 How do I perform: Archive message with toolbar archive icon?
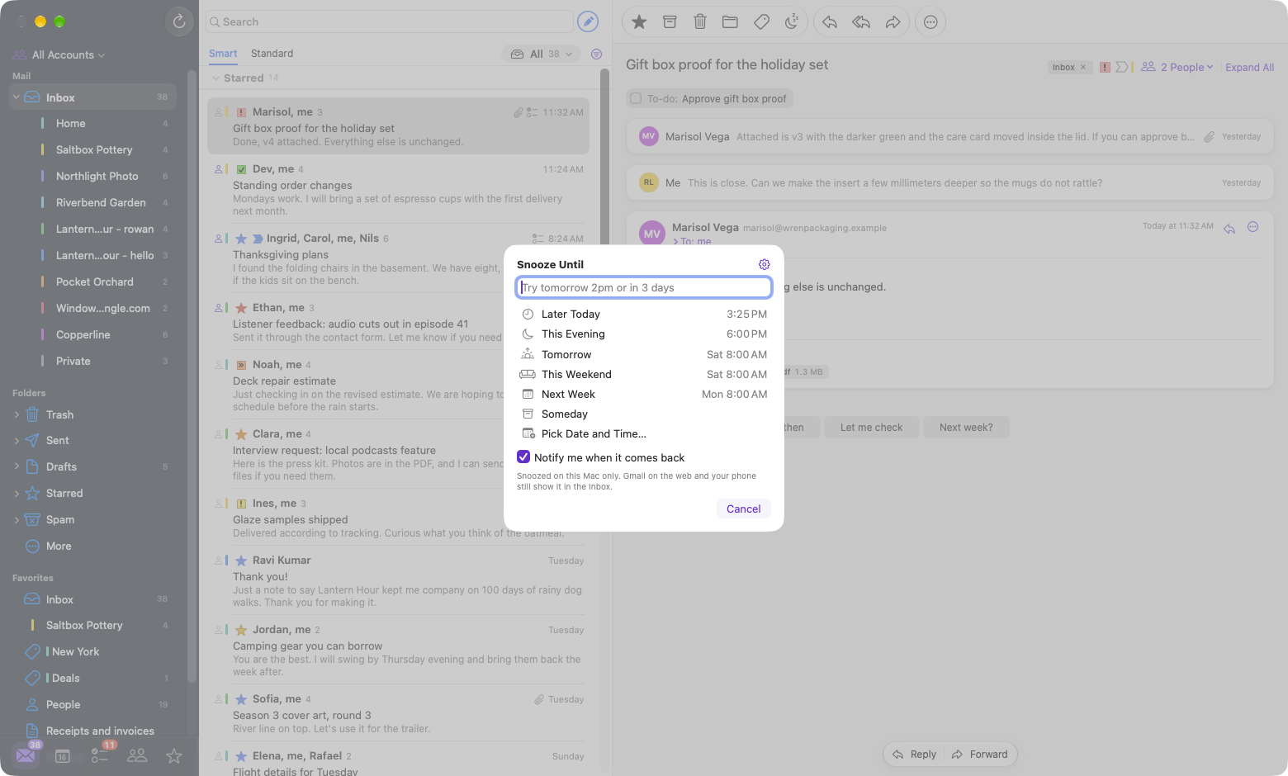pyautogui.click(x=670, y=22)
